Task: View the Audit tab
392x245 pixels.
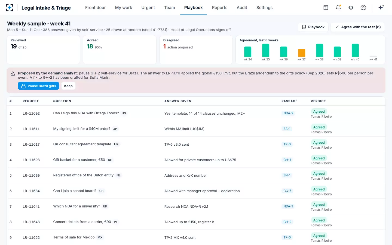Action: [242, 8]
